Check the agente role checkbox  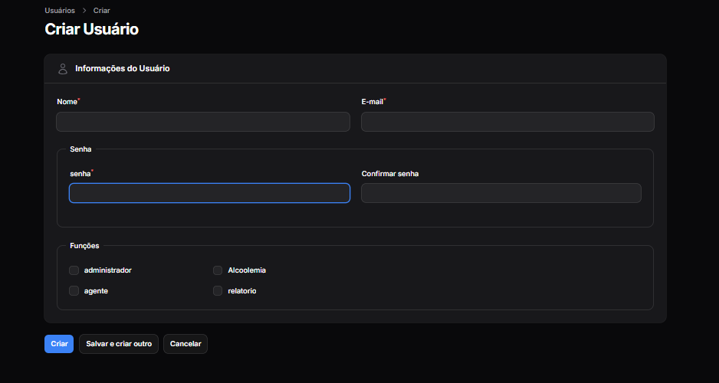coord(74,291)
